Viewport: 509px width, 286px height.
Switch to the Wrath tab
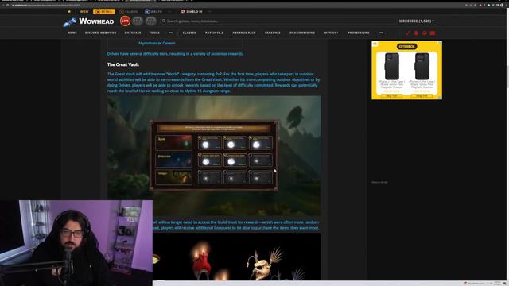pyautogui.click(x=153, y=12)
